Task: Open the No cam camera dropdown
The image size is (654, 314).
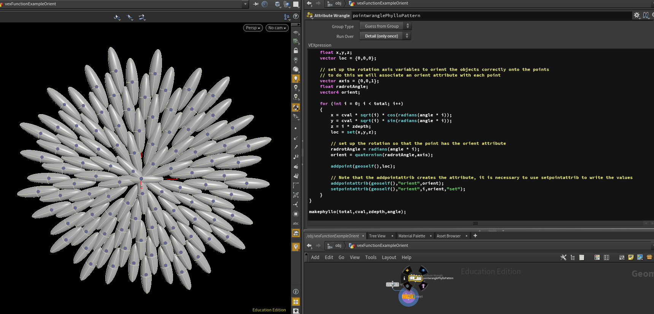Action: tap(277, 28)
